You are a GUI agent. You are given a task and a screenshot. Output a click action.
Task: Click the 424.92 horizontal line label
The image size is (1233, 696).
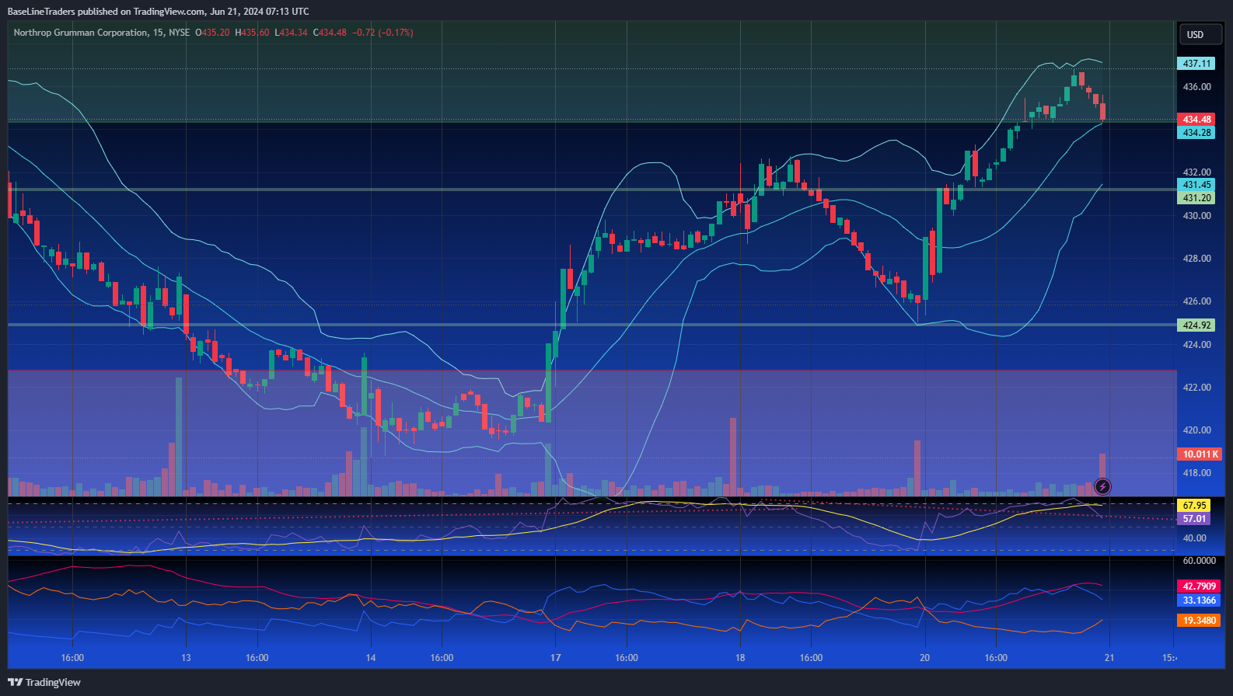tap(1196, 325)
